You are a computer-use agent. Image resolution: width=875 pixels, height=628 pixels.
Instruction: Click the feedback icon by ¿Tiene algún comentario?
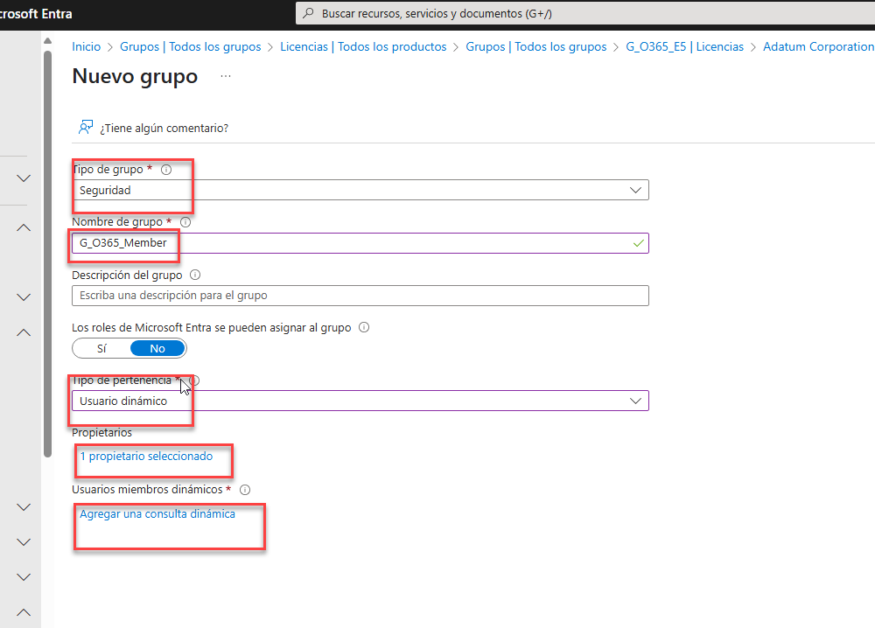coord(85,128)
